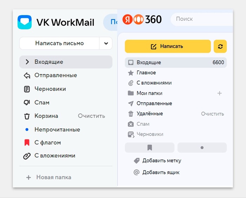Toggle the dot unread filter button

pos(202,148)
